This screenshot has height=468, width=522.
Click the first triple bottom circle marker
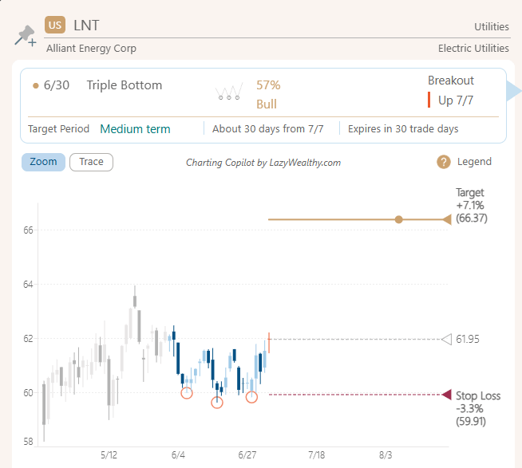(187, 392)
